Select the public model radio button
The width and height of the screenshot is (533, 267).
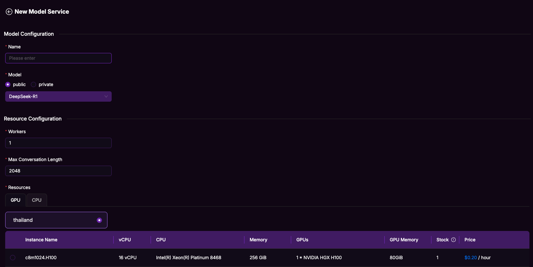[x=8, y=84]
